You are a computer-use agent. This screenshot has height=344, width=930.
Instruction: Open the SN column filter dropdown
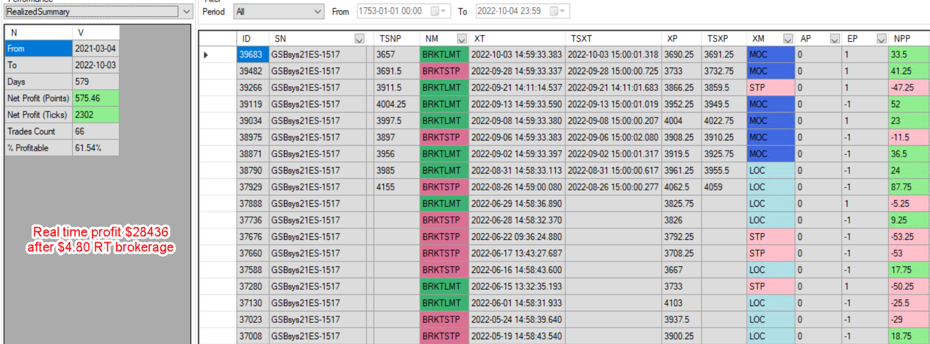point(359,39)
